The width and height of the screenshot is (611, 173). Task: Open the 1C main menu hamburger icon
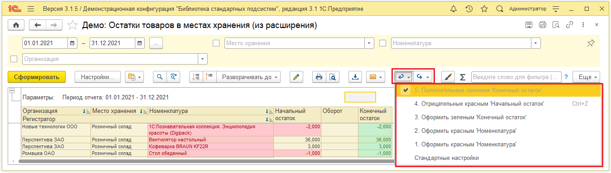point(31,9)
